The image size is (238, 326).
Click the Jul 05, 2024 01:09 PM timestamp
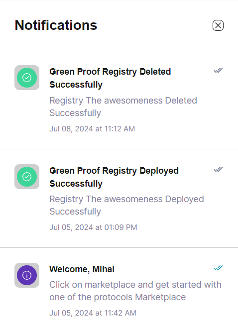tap(93, 227)
